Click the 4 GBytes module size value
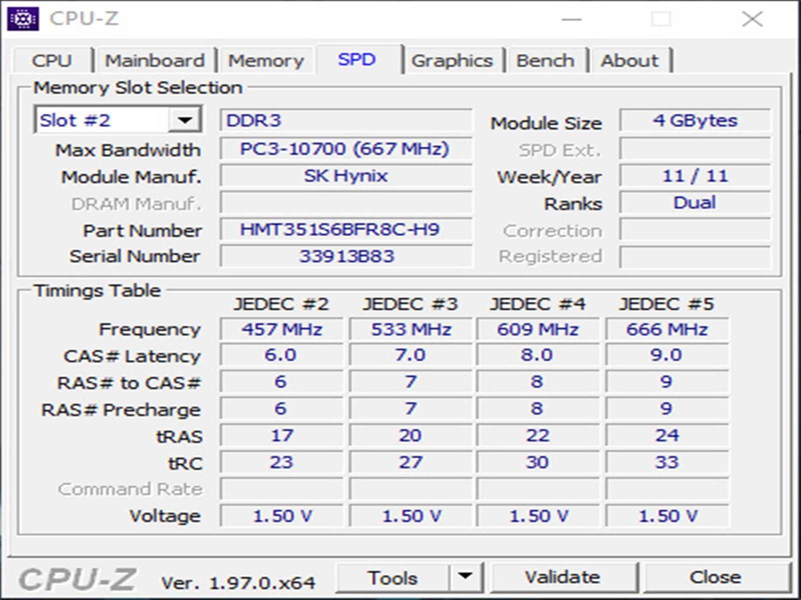The image size is (801, 600). coord(695,120)
